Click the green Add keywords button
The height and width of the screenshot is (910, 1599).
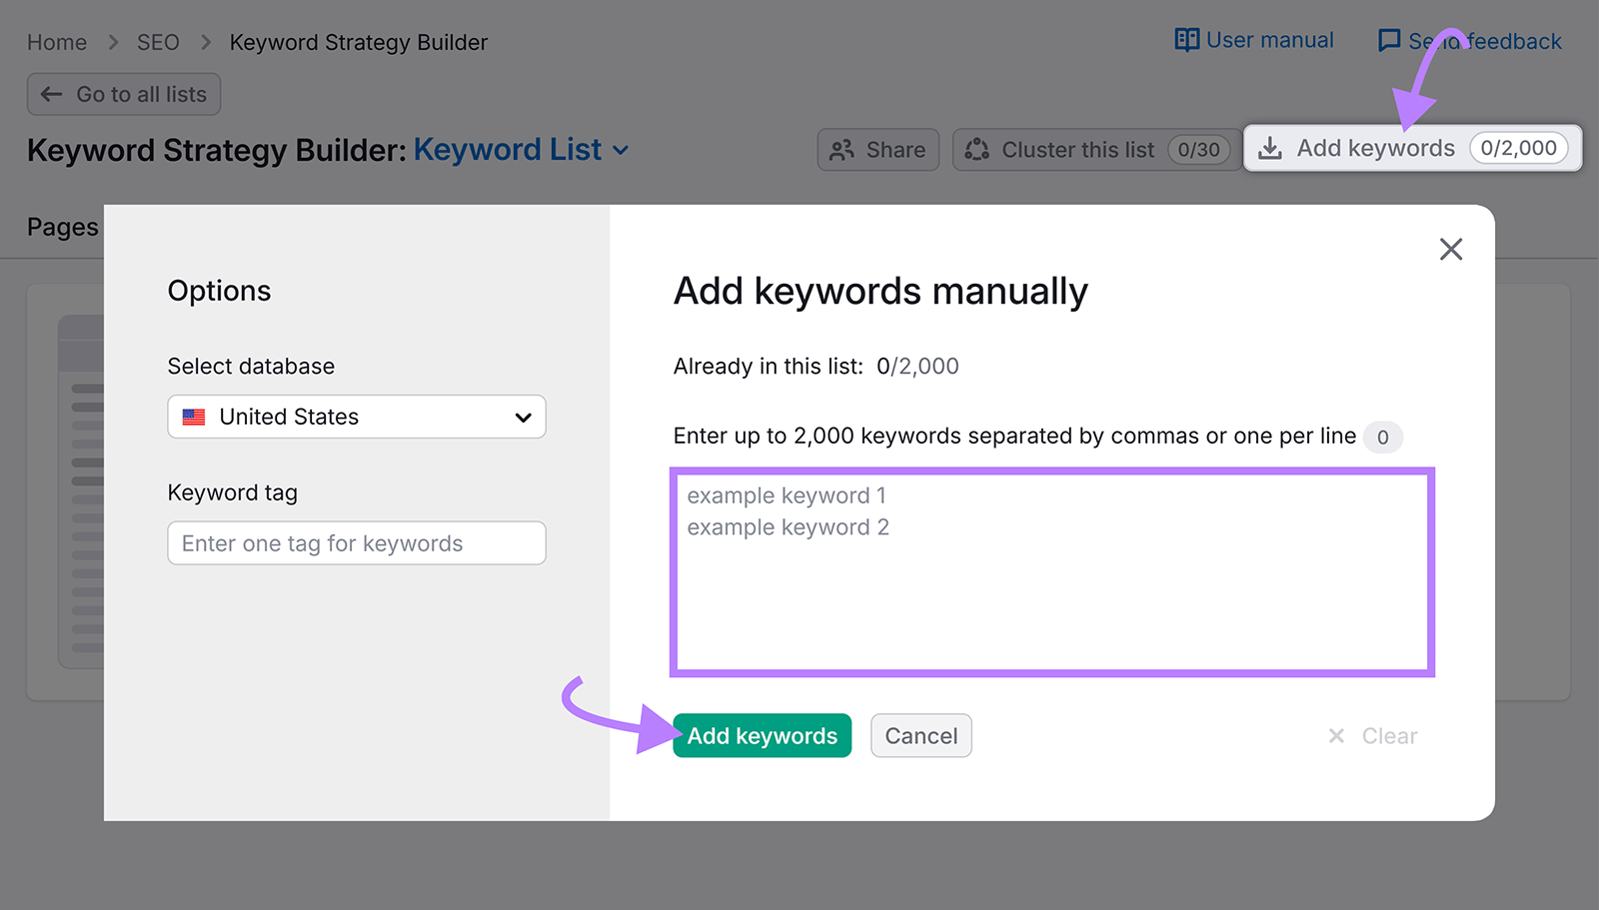click(762, 735)
